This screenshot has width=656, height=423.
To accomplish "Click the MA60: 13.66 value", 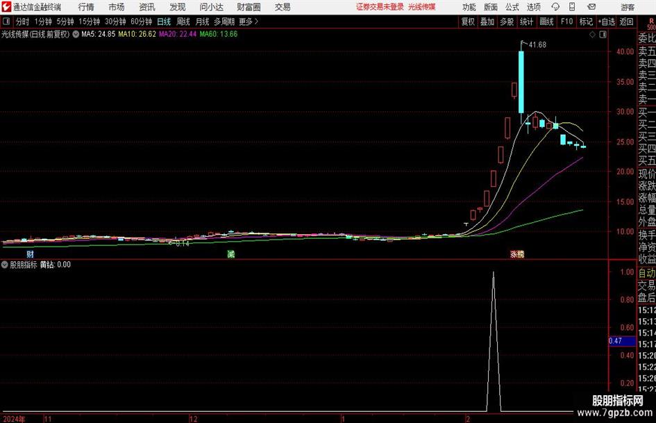I will click(x=219, y=34).
